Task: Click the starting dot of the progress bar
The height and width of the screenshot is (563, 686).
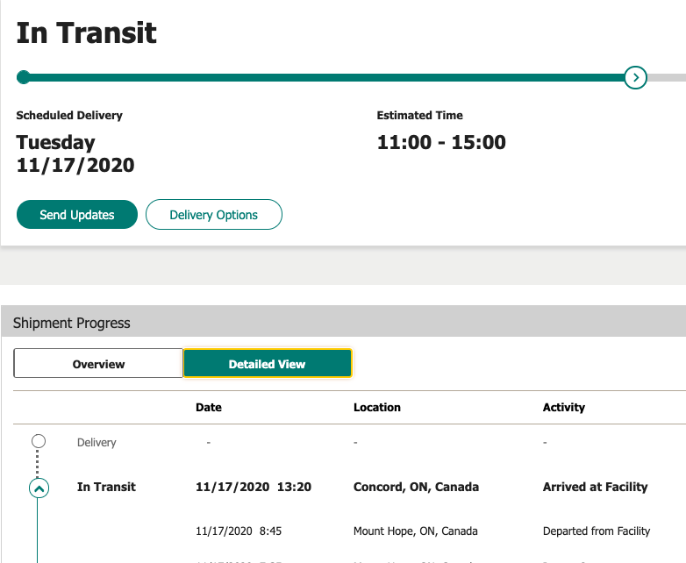Action: pyautogui.click(x=24, y=77)
